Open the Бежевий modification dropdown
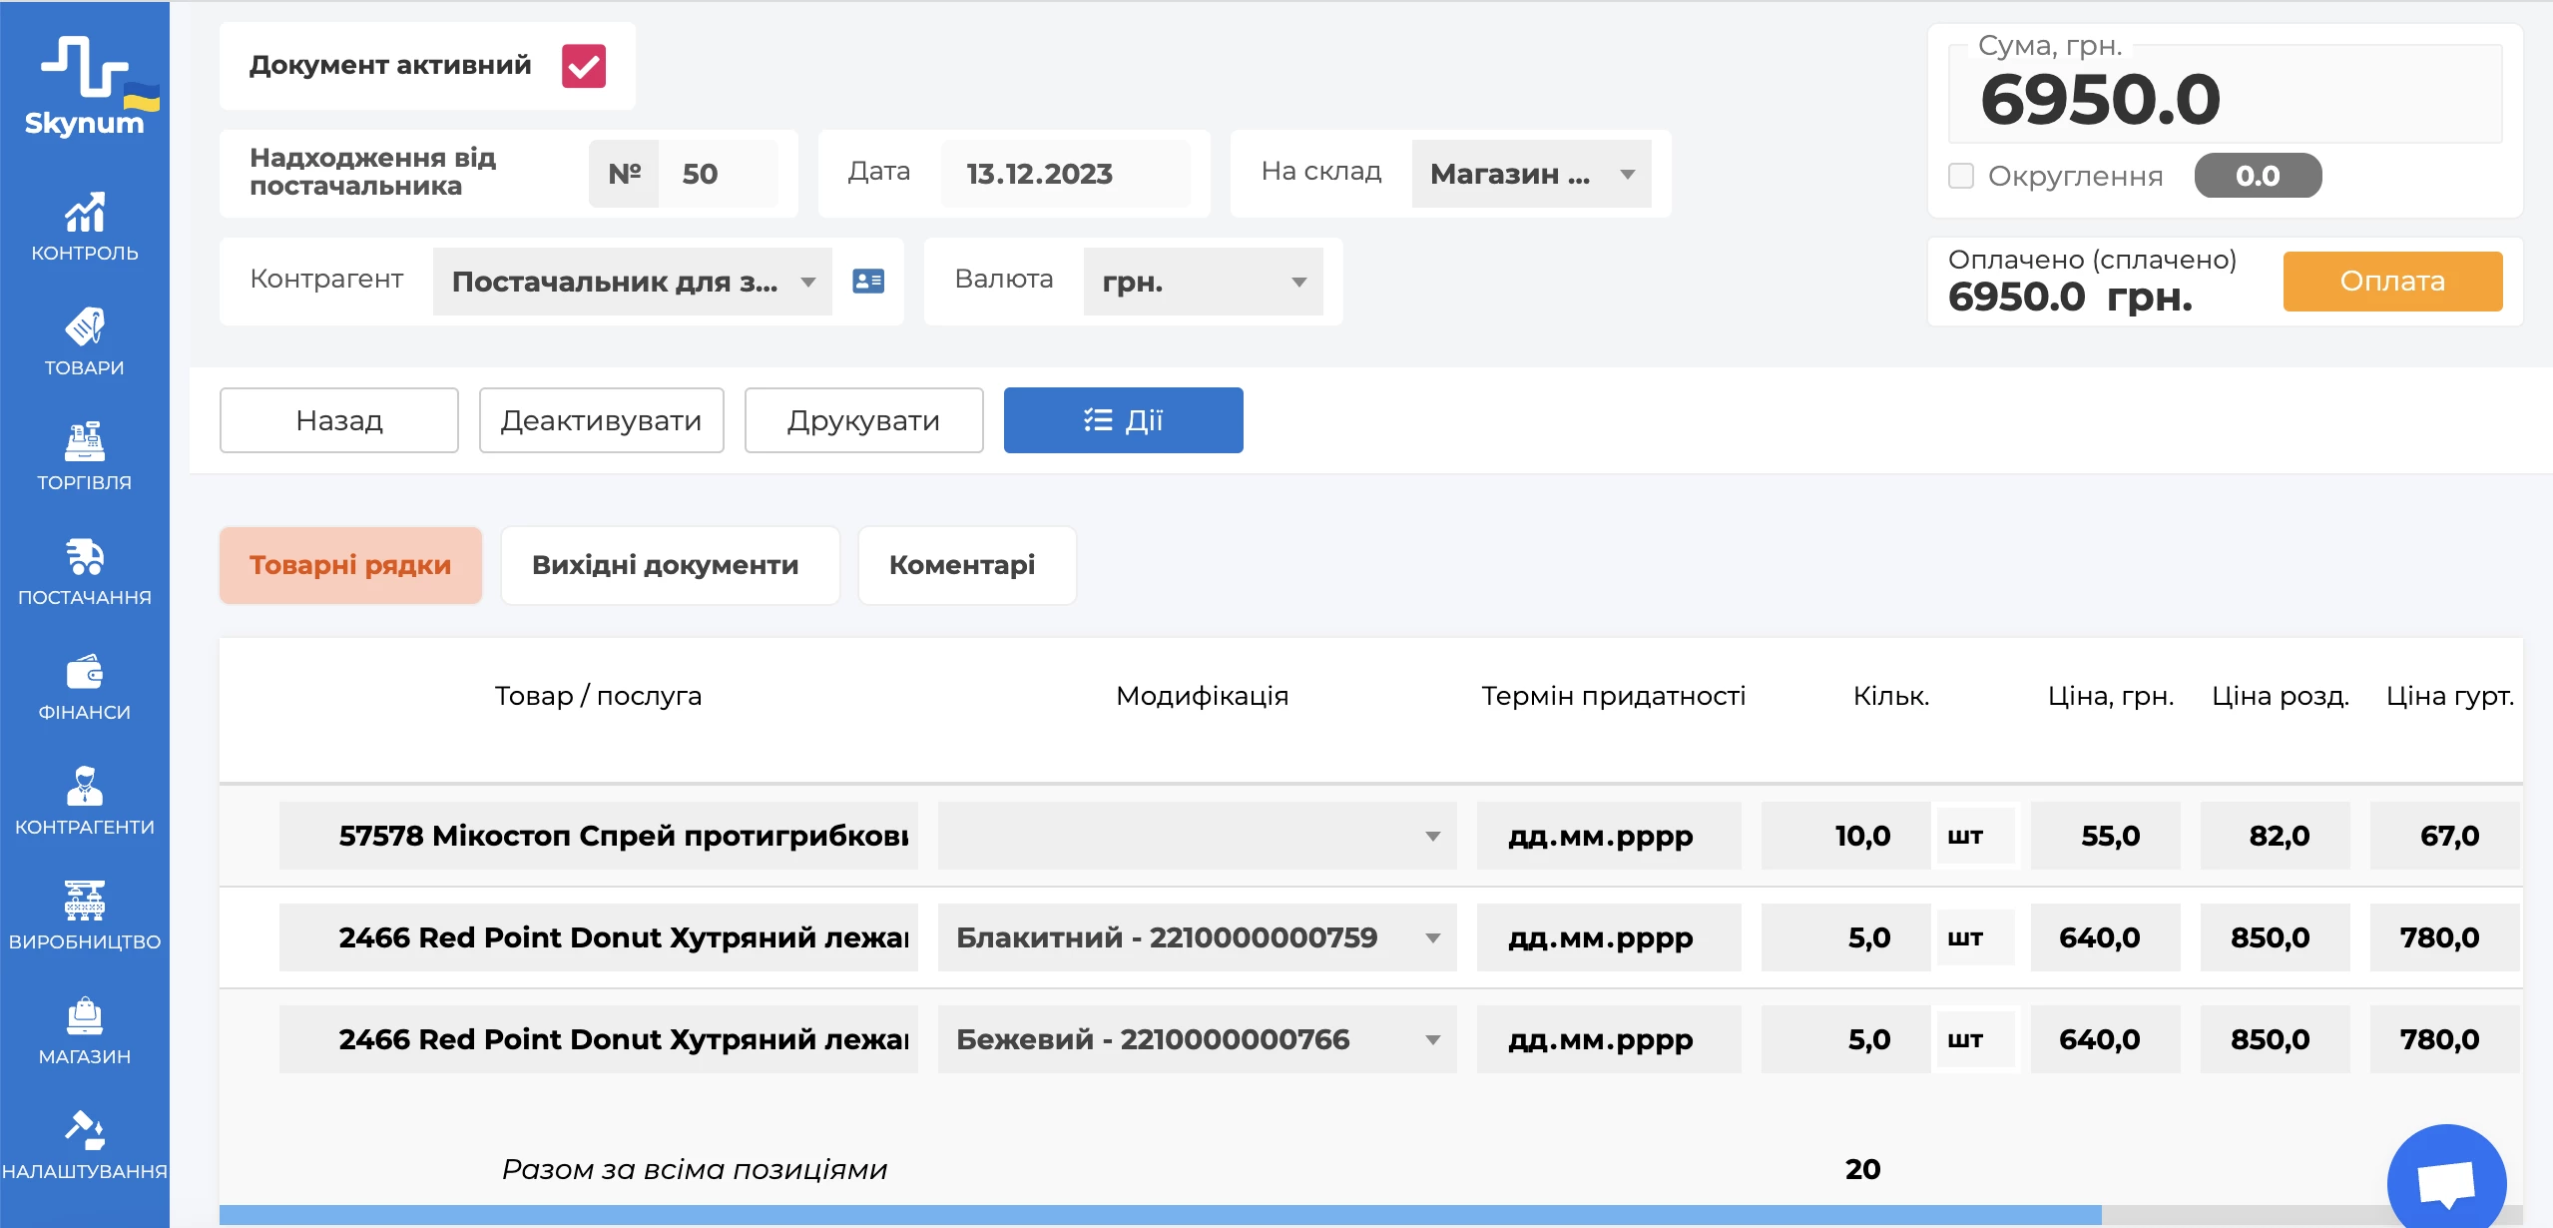The width and height of the screenshot is (2553, 1228). click(x=1197, y=1039)
